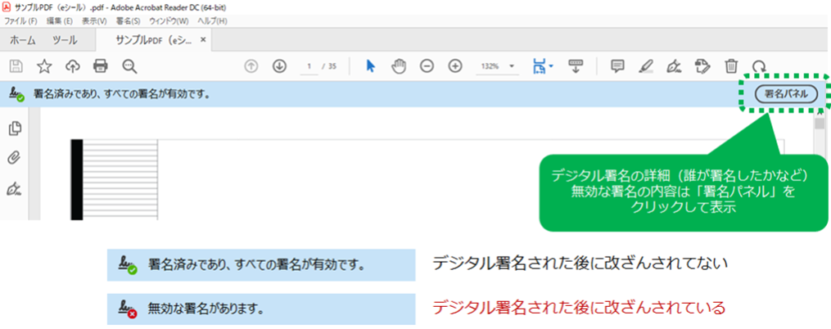
Task: Close the サンプルPDF document tab
Action: point(203,39)
